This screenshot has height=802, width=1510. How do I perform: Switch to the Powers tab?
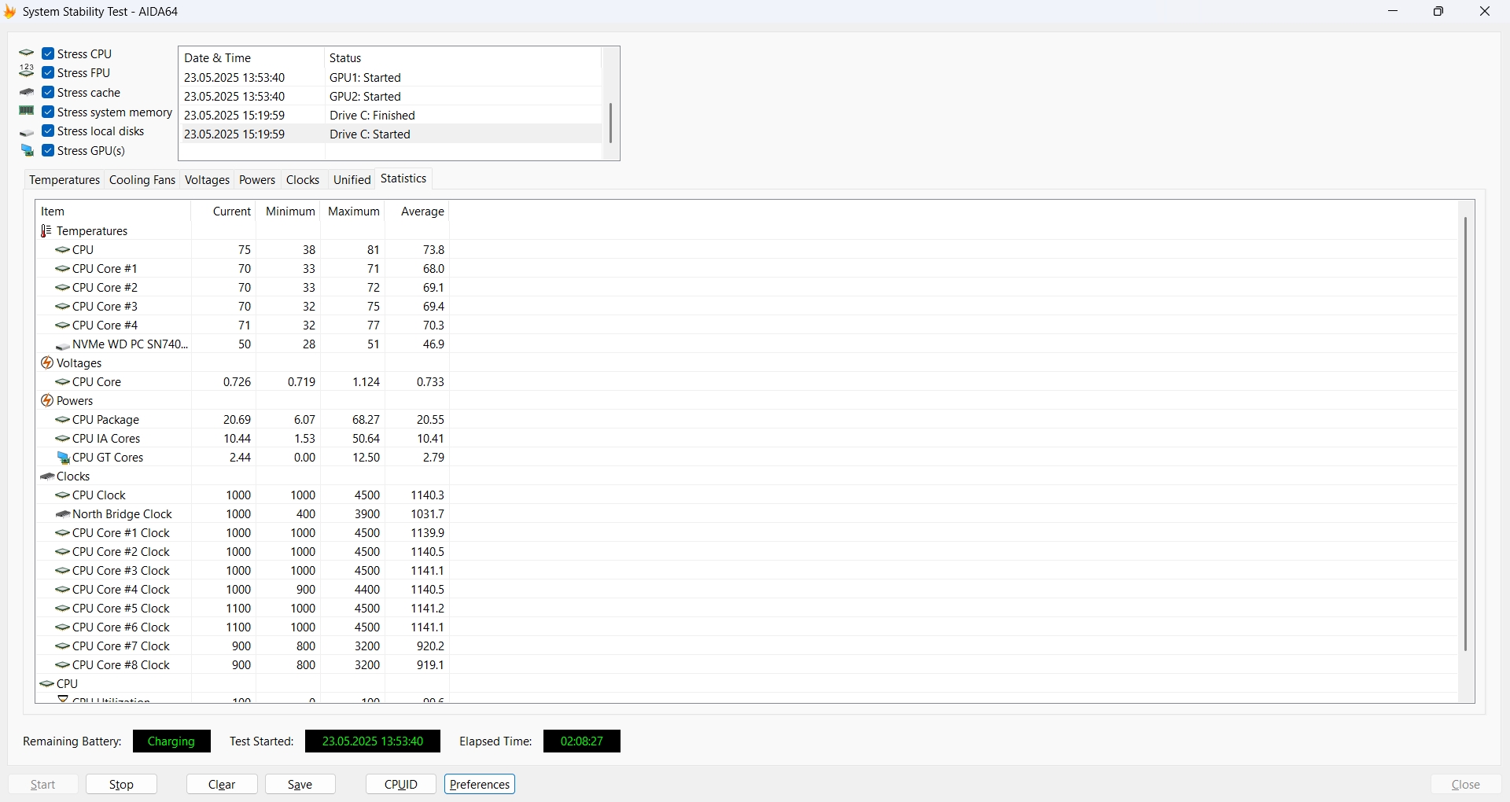point(257,181)
